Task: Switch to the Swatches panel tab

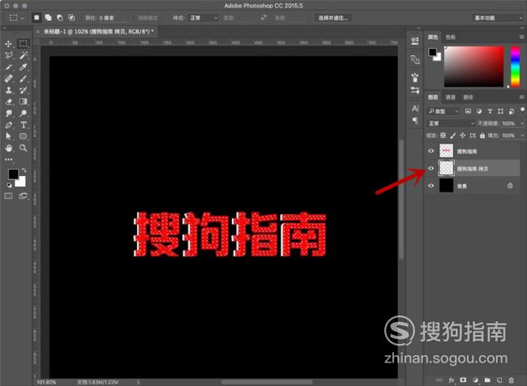Action: [450, 37]
